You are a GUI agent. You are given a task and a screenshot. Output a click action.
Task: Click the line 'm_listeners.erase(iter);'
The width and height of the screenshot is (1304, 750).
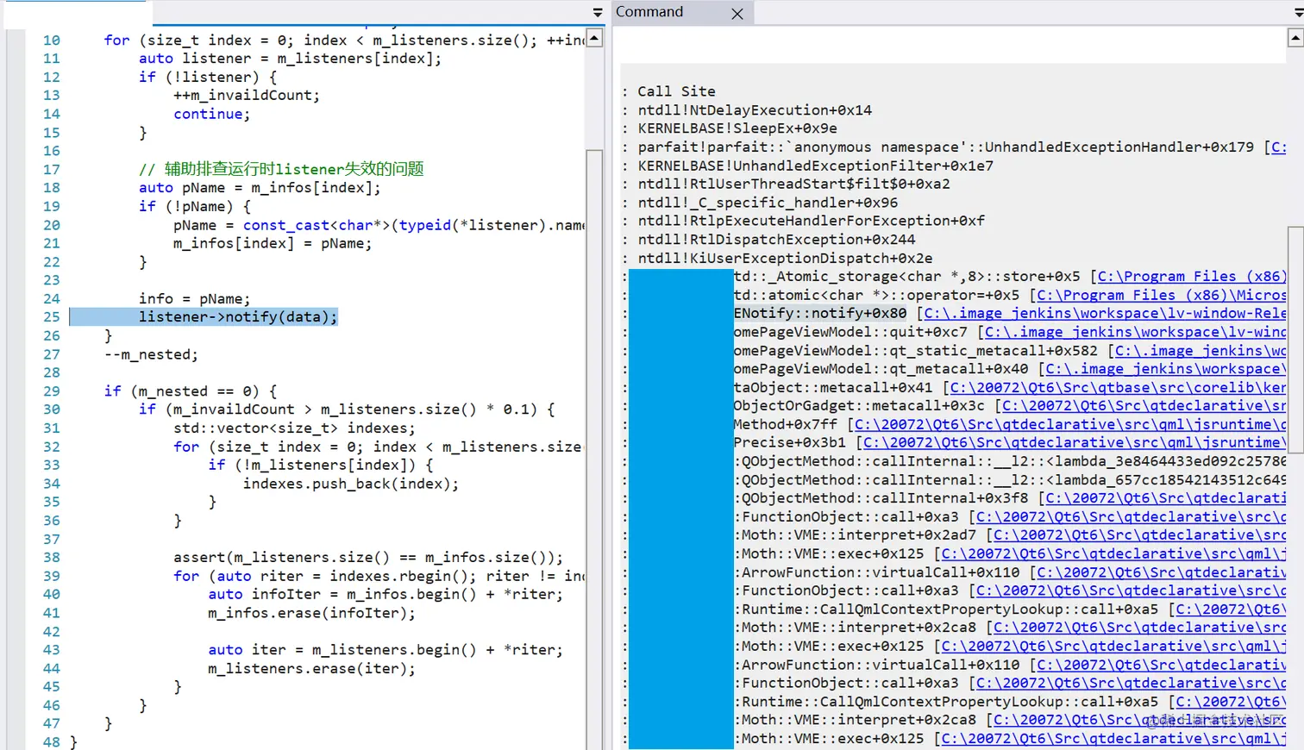point(311,668)
